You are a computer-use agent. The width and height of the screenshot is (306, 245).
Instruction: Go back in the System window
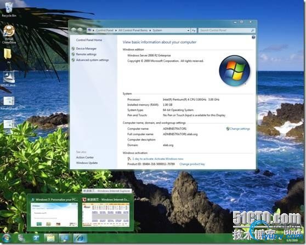73,30
